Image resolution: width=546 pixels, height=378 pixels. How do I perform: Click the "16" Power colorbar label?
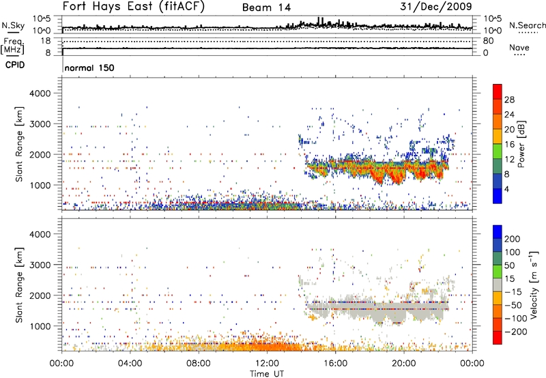509,145
